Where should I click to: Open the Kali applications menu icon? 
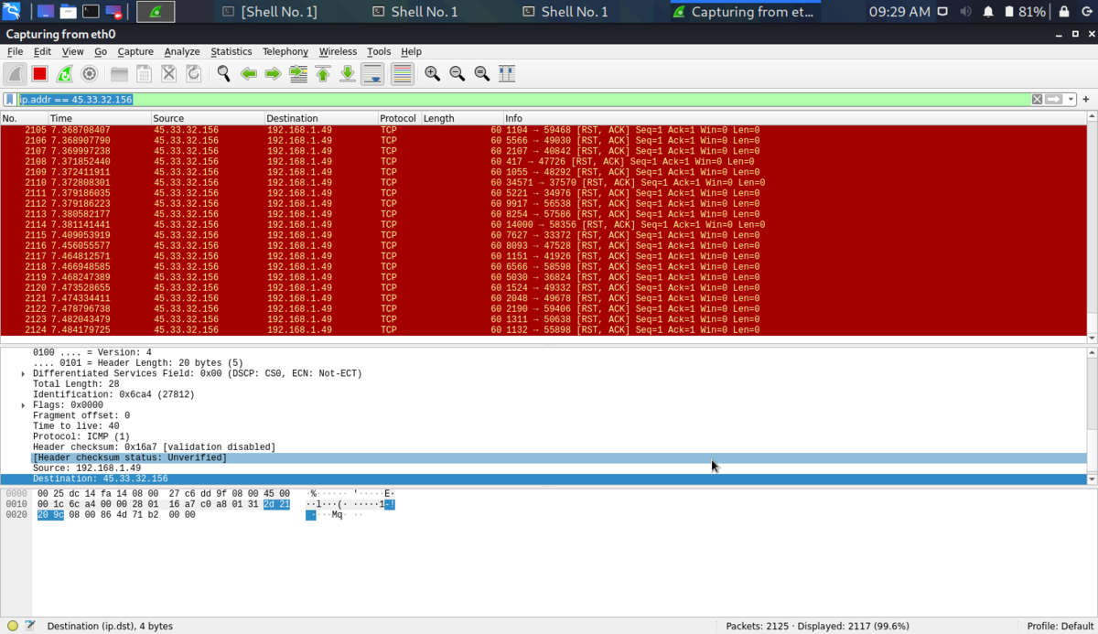pyautogui.click(x=12, y=12)
